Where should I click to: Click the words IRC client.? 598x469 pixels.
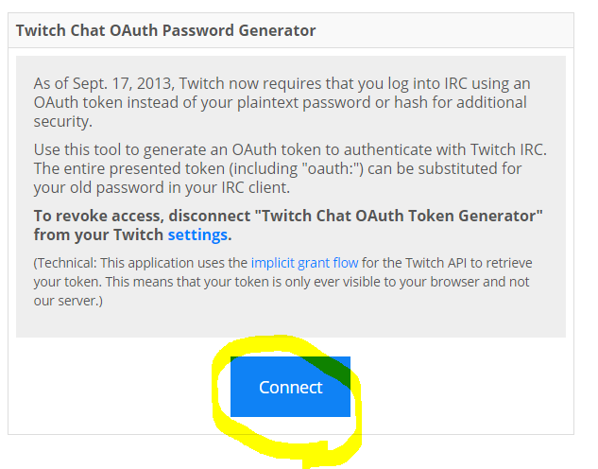[255, 188]
